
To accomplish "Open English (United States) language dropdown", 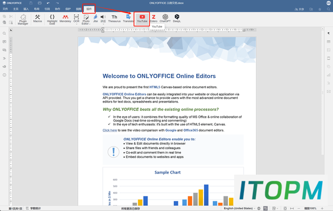I will 239,208.
